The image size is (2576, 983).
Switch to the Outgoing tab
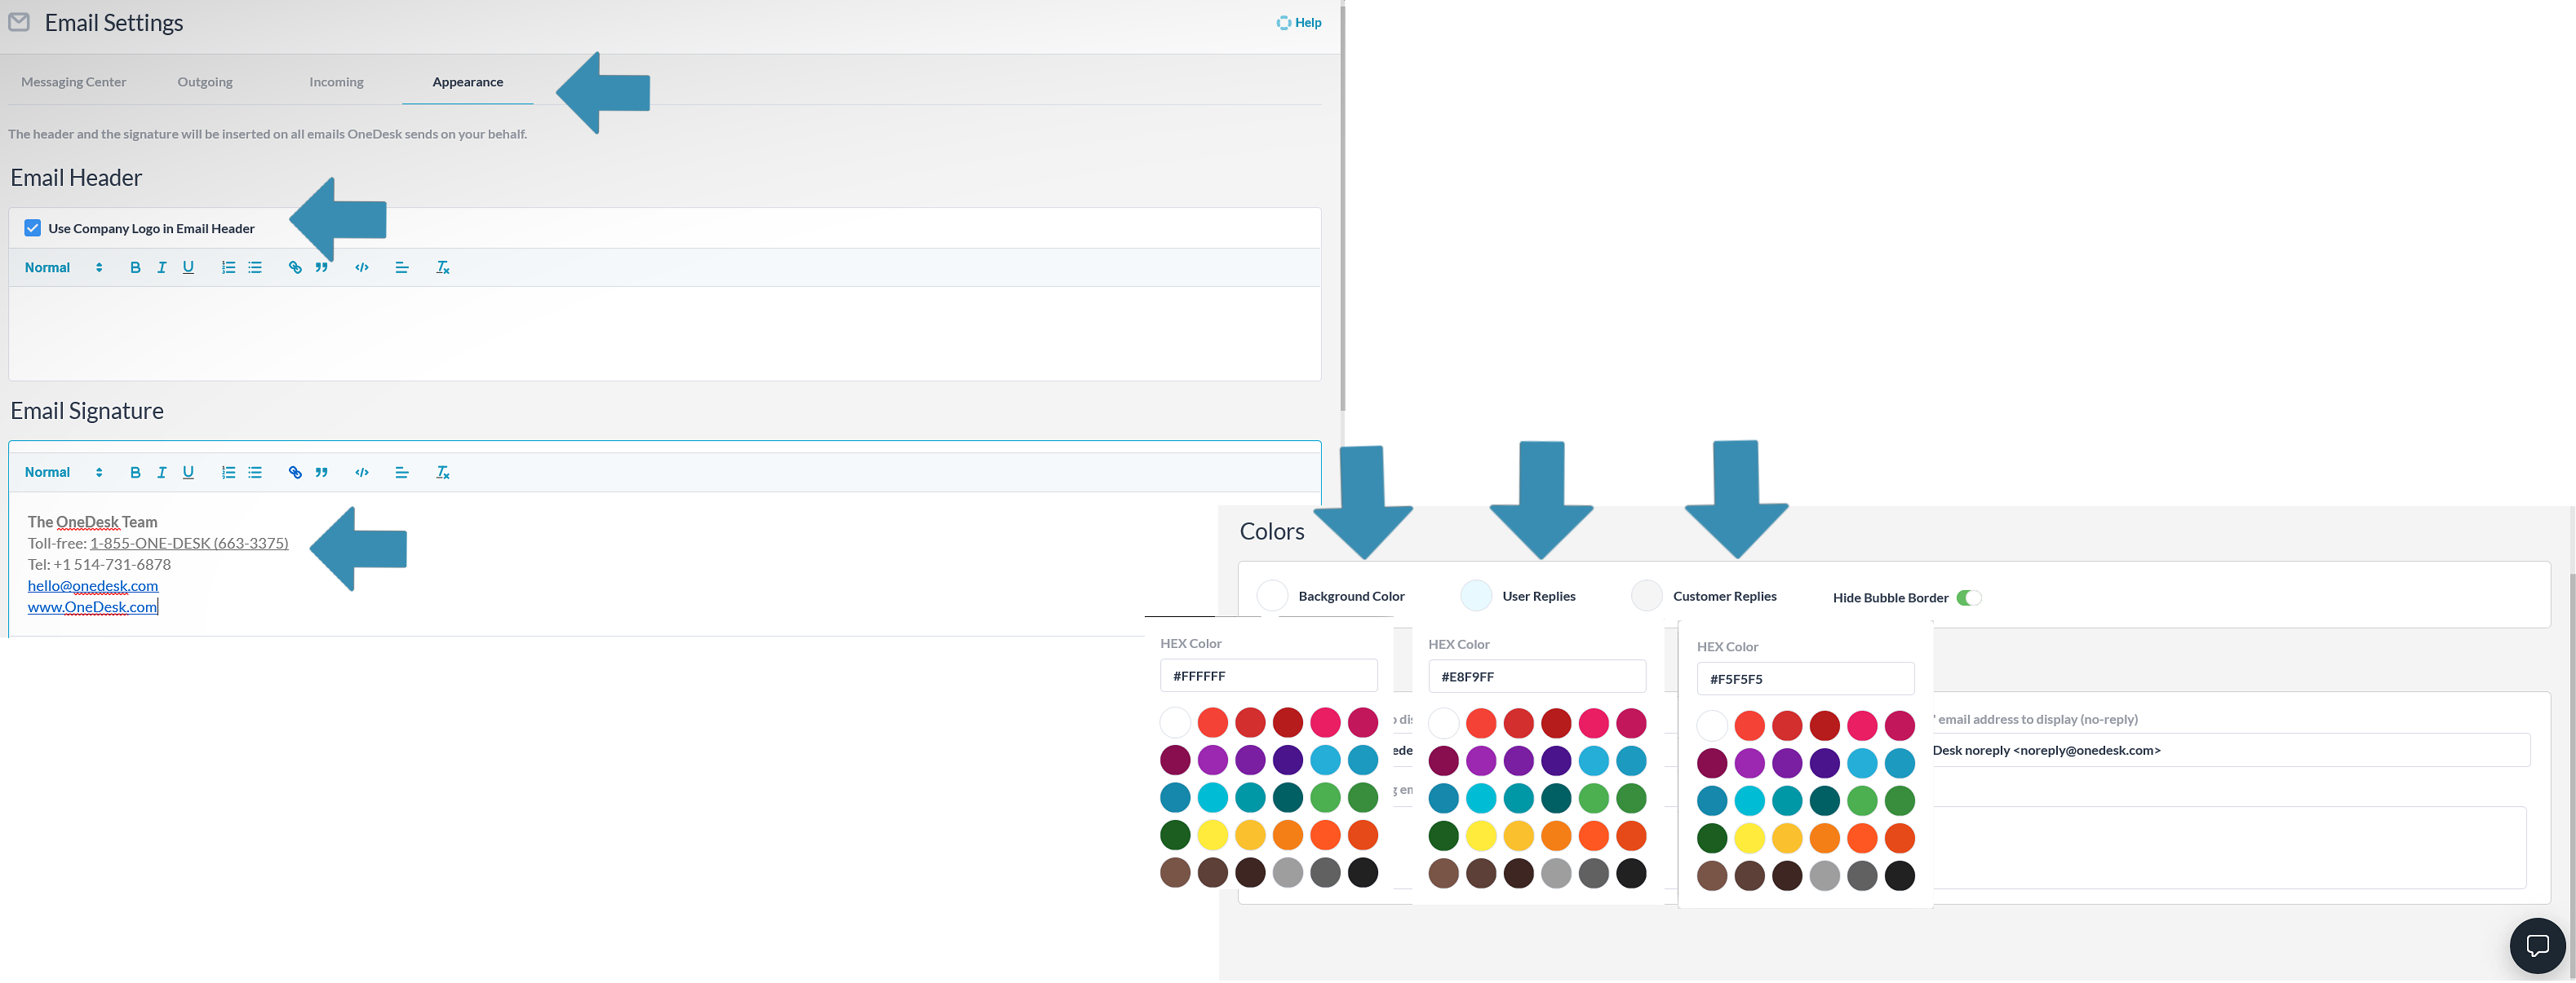pyautogui.click(x=205, y=82)
